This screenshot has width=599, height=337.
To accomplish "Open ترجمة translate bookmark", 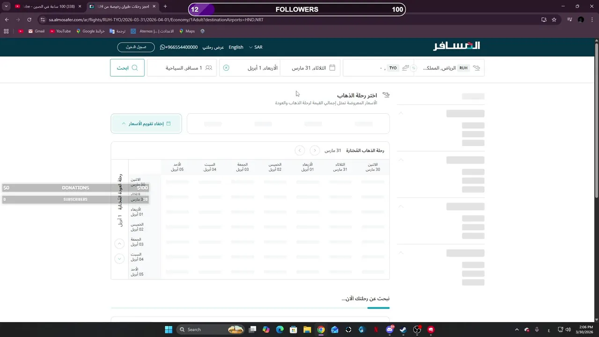I will pyautogui.click(x=117, y=31).
